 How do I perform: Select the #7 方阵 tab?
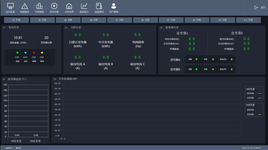[x=171, y=20]
